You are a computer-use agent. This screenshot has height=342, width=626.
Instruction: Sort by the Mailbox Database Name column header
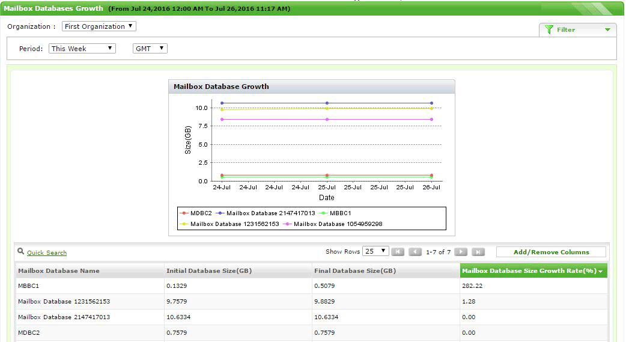point(59,271)
